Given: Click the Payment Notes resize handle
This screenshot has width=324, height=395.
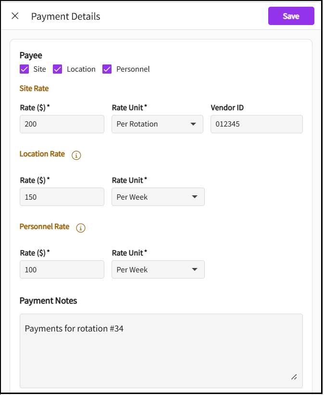Looking at the screenshot, I should [x=294, y=377].
